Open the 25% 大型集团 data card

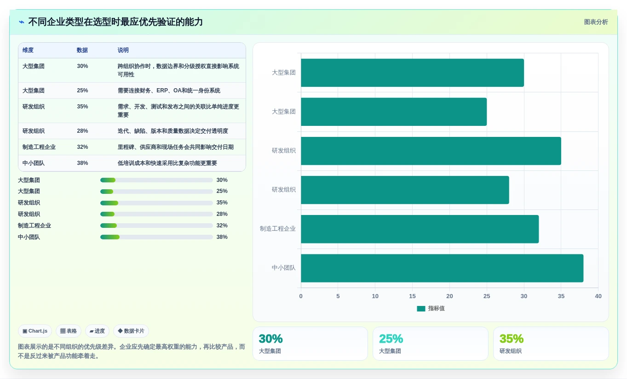tap(430, 344)
